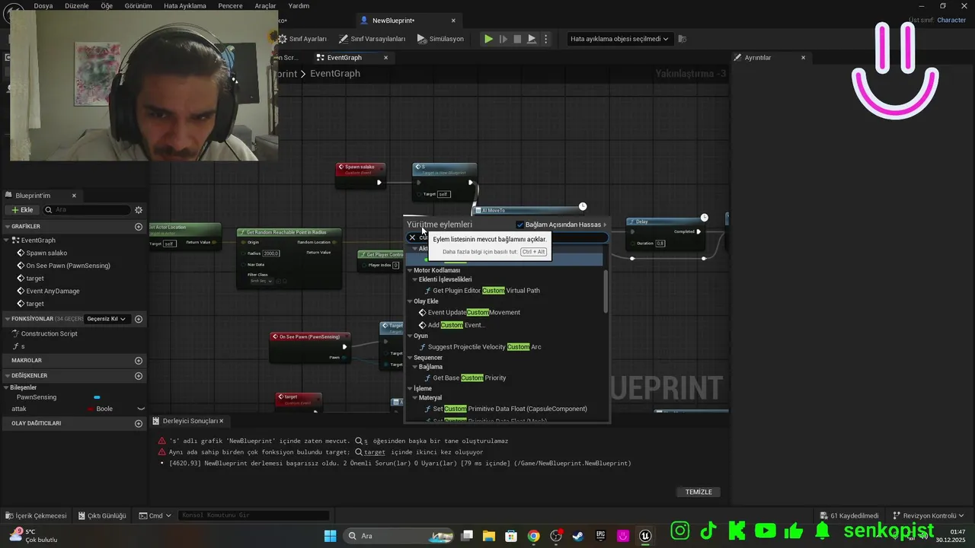The width and height of the screenshot is (975, 548).
Task: Add new function with FONKSİYONLAR plus icon
Action: pyautogui.click(x=139, y=319)
